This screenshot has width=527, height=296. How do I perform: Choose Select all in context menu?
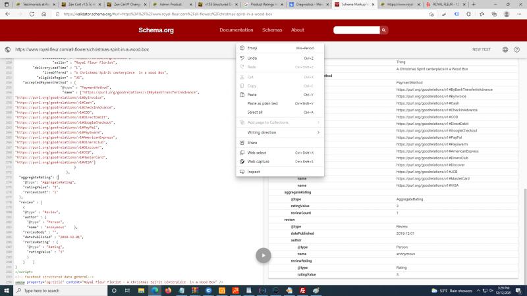pos(280,112)
